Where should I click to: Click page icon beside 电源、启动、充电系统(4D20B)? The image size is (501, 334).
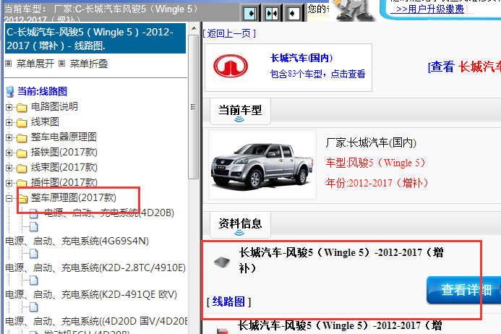point(34,213)
